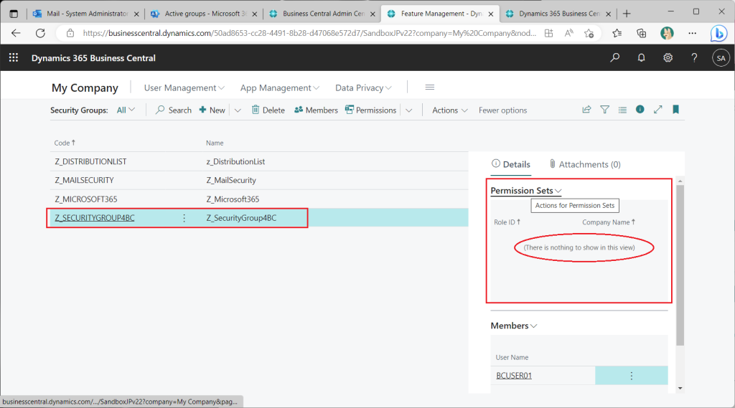Viewport: 735px width, 408px height.
Task: Click the browser address bar URL
Action: pyautogui.click(x=309, y=33)
